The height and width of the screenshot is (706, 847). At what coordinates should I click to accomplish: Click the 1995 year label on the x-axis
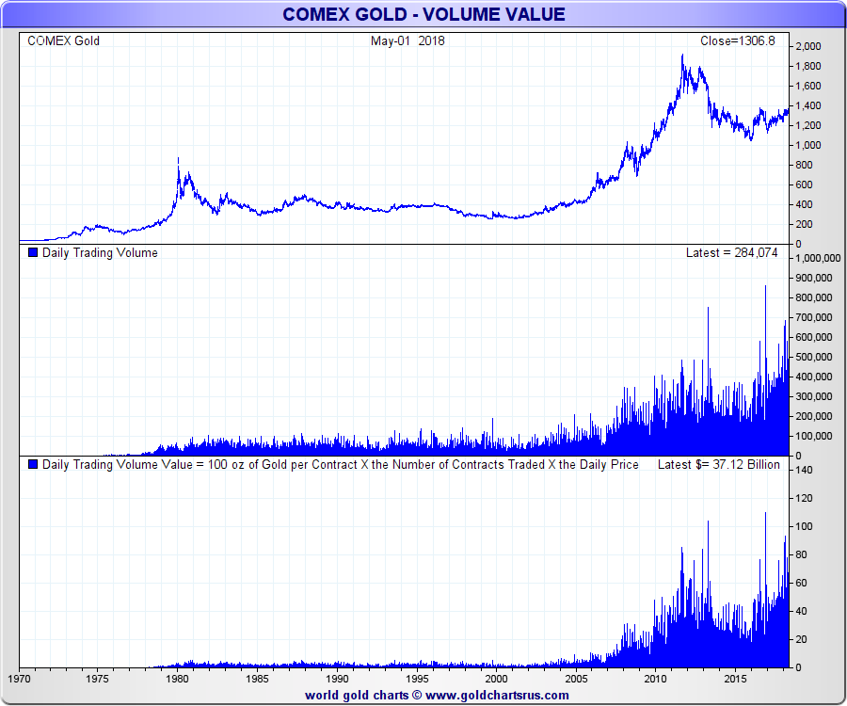coord(417,679)
